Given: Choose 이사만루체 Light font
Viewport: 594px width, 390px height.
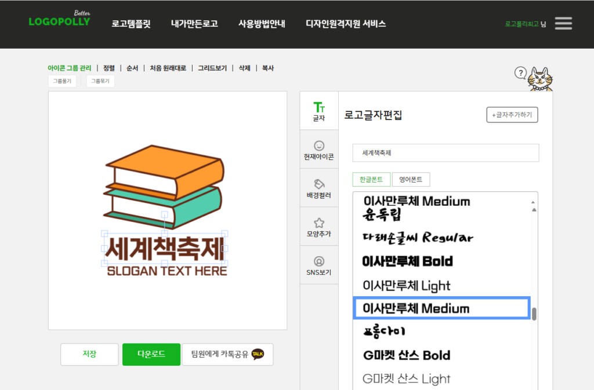Looking at the screenshot, I should pyautogui.click(x=407, y=286).
